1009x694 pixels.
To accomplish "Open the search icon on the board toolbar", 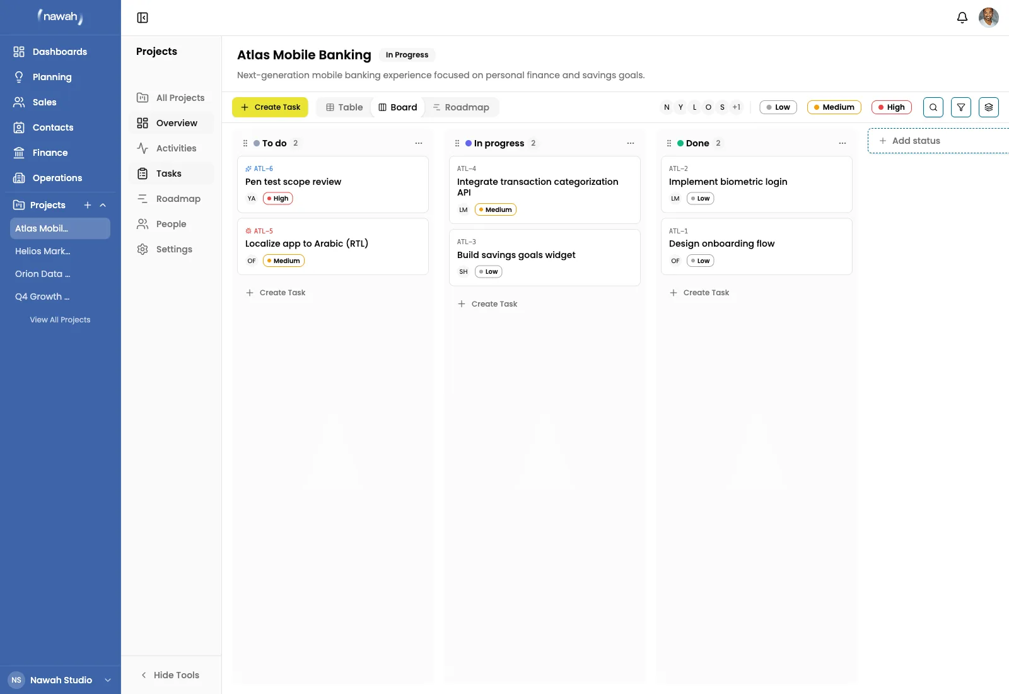I will click(x=933, y=107).
